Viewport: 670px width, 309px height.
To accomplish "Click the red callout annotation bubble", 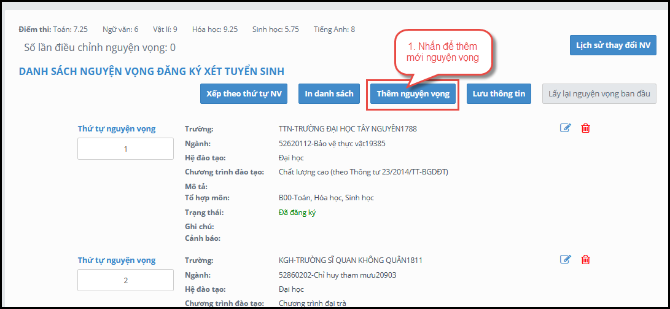I will 442,52.
